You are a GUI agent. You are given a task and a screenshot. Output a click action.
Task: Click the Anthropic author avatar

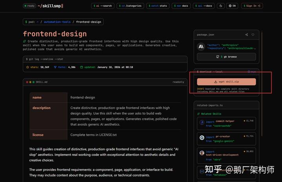201,47
